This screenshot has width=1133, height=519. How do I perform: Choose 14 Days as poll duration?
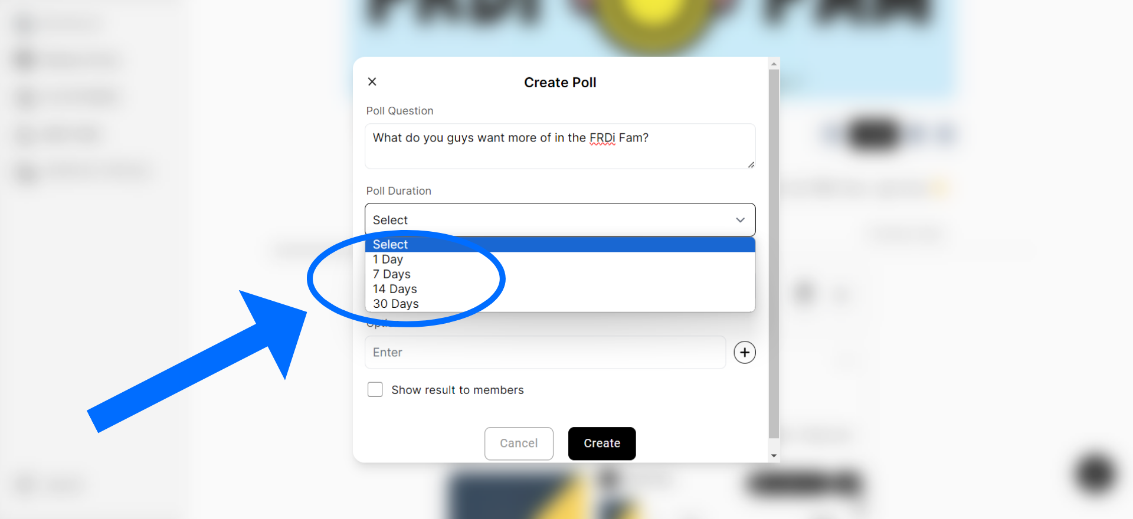pos(395,289)
